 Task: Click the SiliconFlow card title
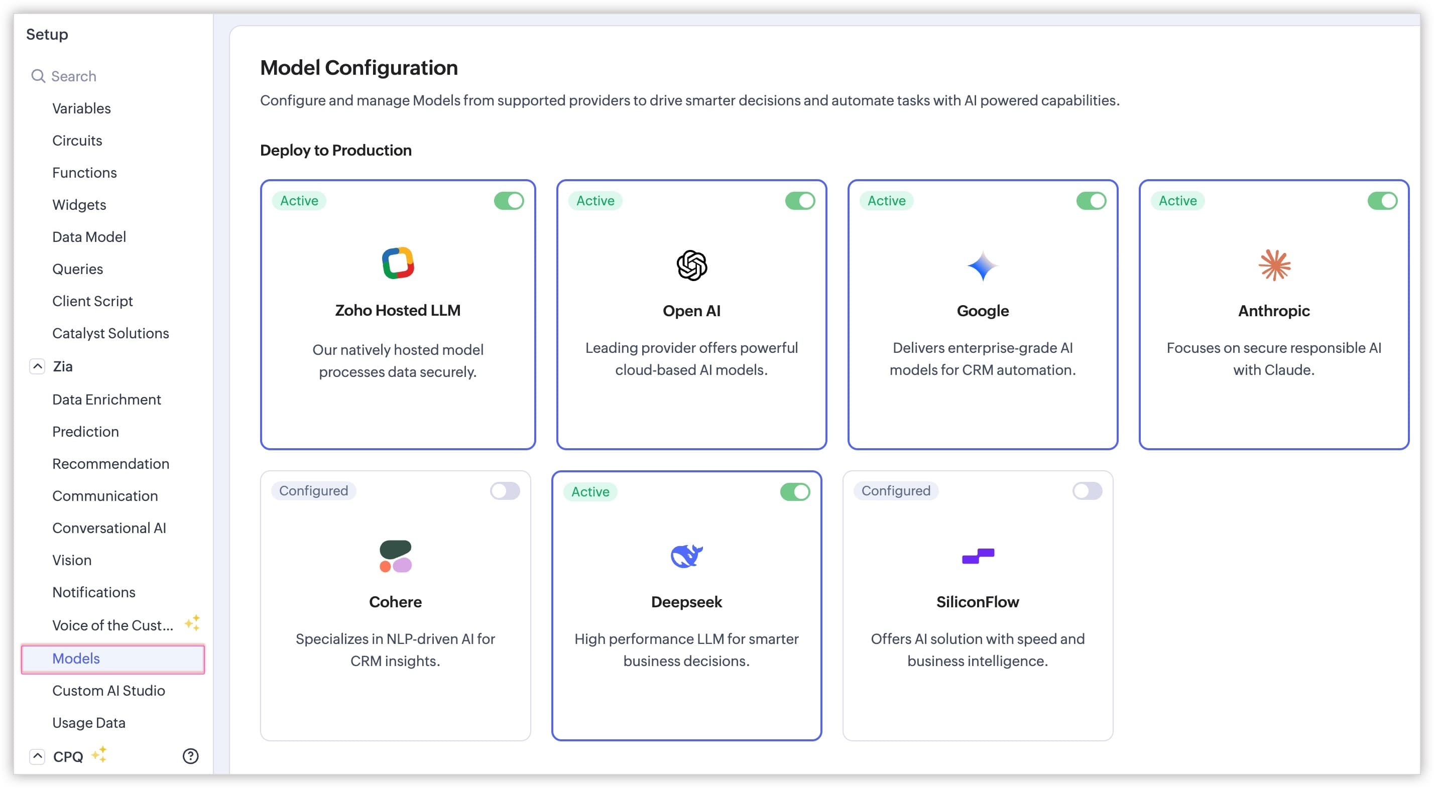(x=978, y=602)
